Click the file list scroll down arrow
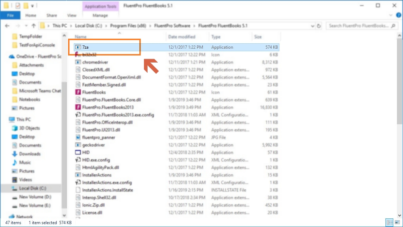The width and height of the screenshot is (403, 227). click(x=399, y=216)
